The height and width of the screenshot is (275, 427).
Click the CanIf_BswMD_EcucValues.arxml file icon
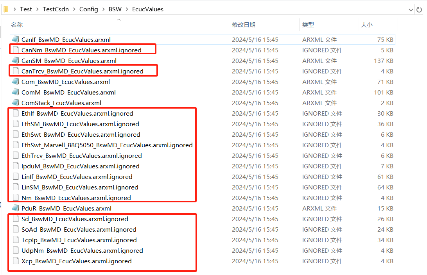(x=15, y=39)
